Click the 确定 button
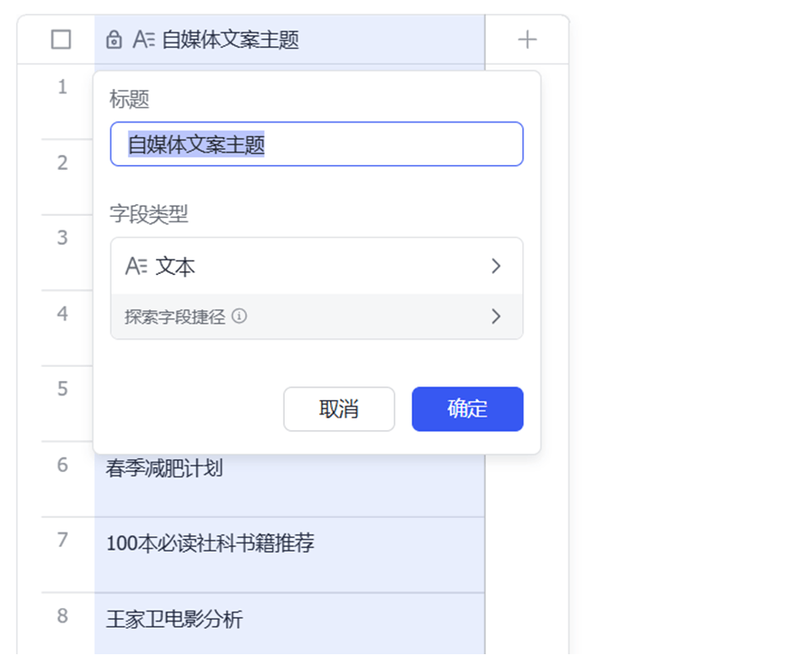Image resolution: width=788 pixels, height=656 pixels. tap(467, 408)
